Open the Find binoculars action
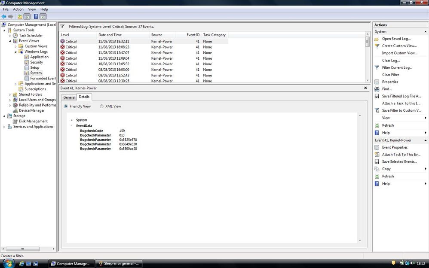This screenshot has width=429, height=268. [x=386, y=89]
